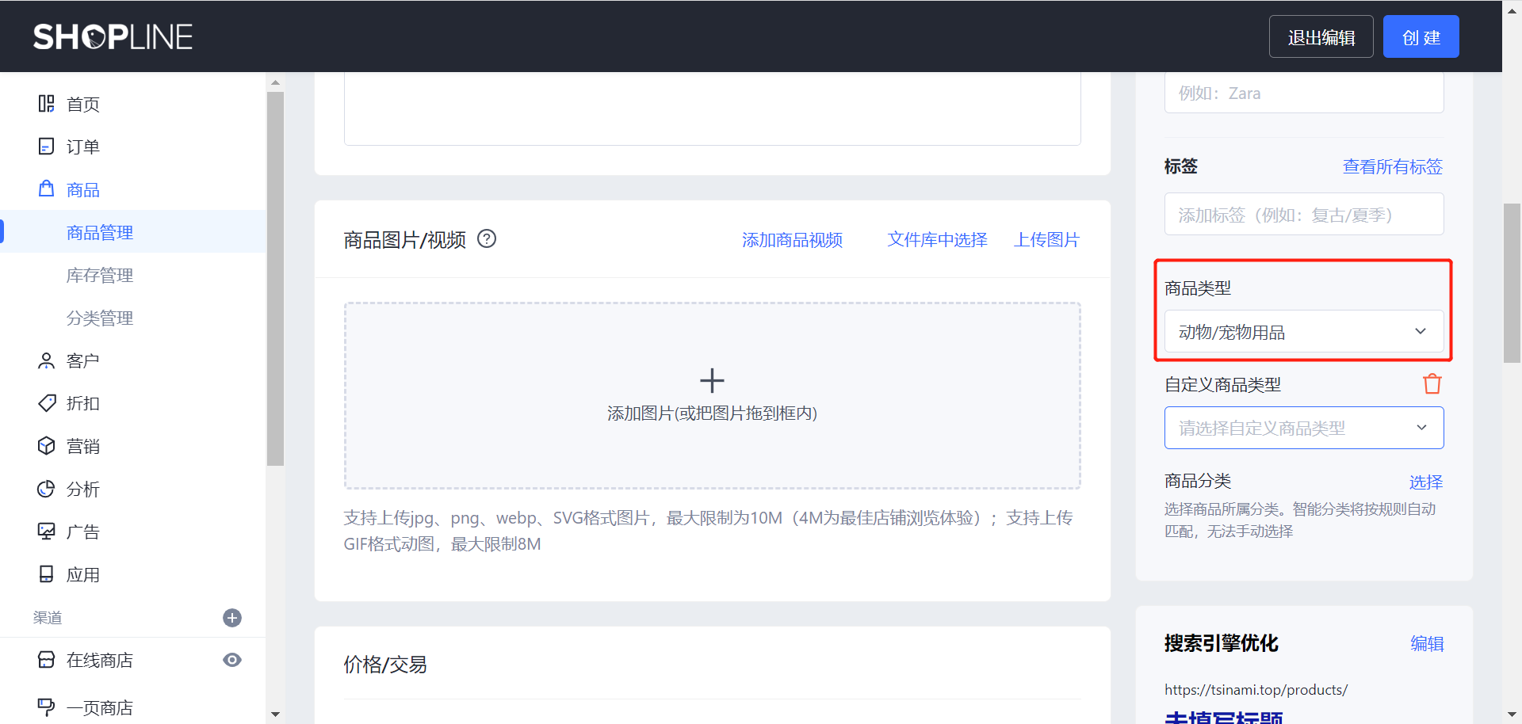
Task: Click the marketing (营销) cube icon
Action: tap(47, 446)
